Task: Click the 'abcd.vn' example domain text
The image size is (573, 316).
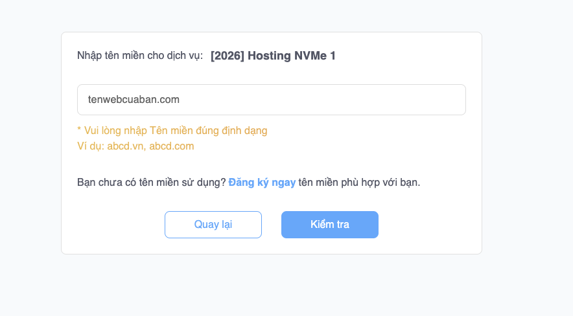Action: pos(126,146)
